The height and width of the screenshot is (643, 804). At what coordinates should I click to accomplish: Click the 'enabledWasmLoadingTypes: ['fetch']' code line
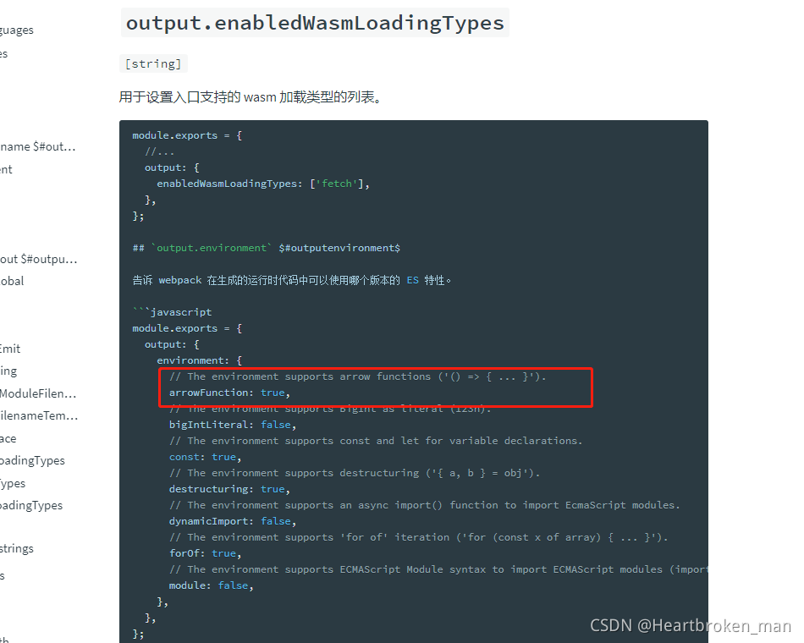tap(263, 184)
